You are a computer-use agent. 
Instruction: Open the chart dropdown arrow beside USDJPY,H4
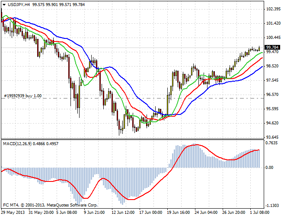[x=4, y=5]
